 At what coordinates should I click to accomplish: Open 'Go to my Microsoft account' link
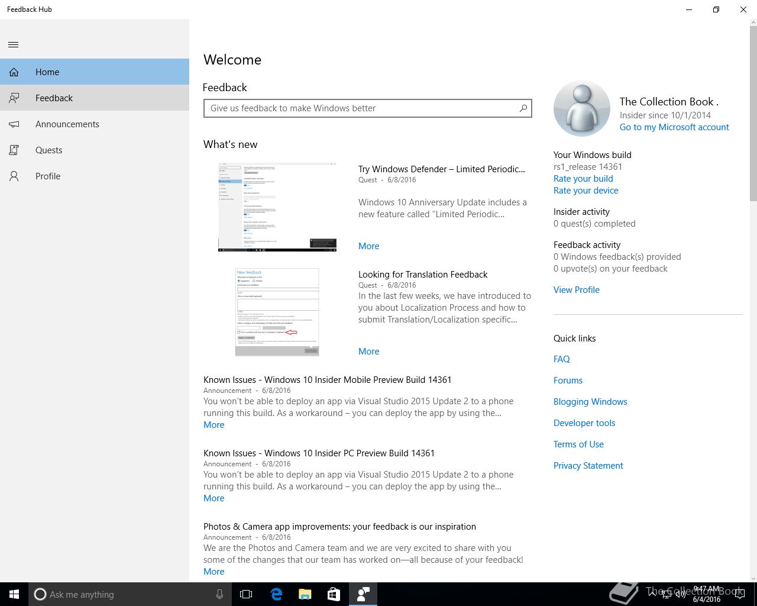point(674,127)
